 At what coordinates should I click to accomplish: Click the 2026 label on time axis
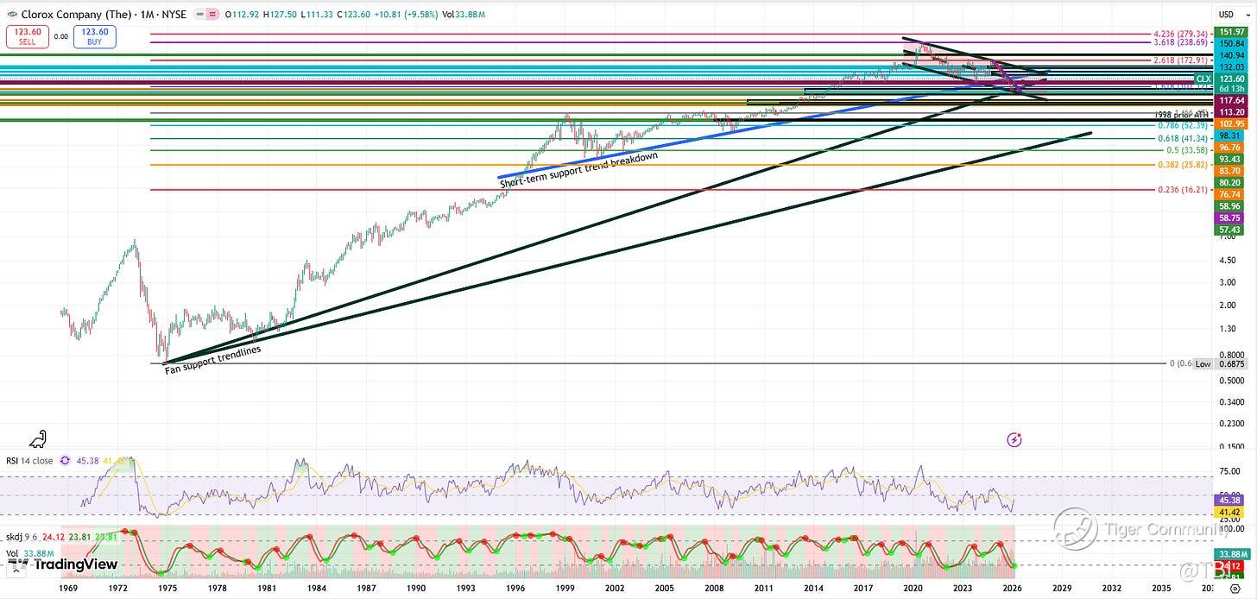(1013, 588)
